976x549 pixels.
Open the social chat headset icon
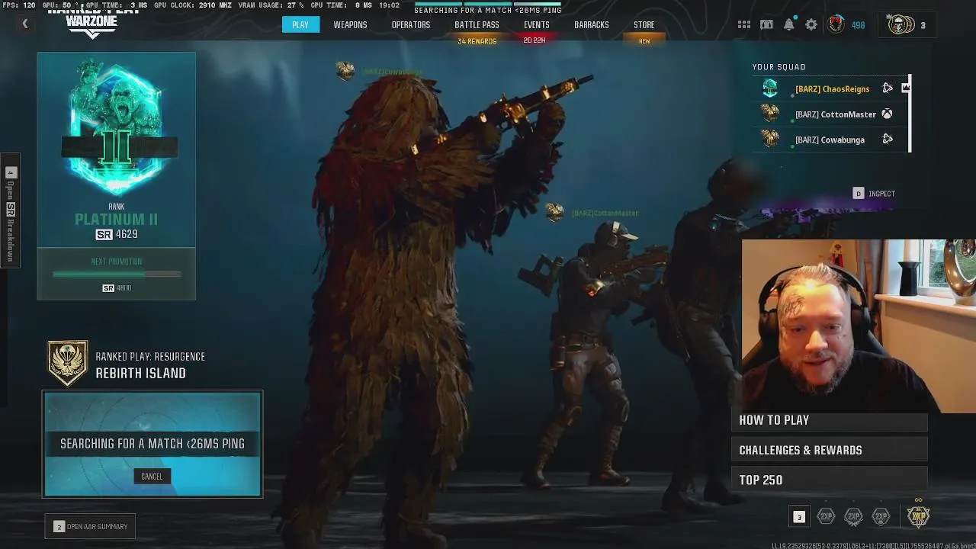click(x=766, y=25)
